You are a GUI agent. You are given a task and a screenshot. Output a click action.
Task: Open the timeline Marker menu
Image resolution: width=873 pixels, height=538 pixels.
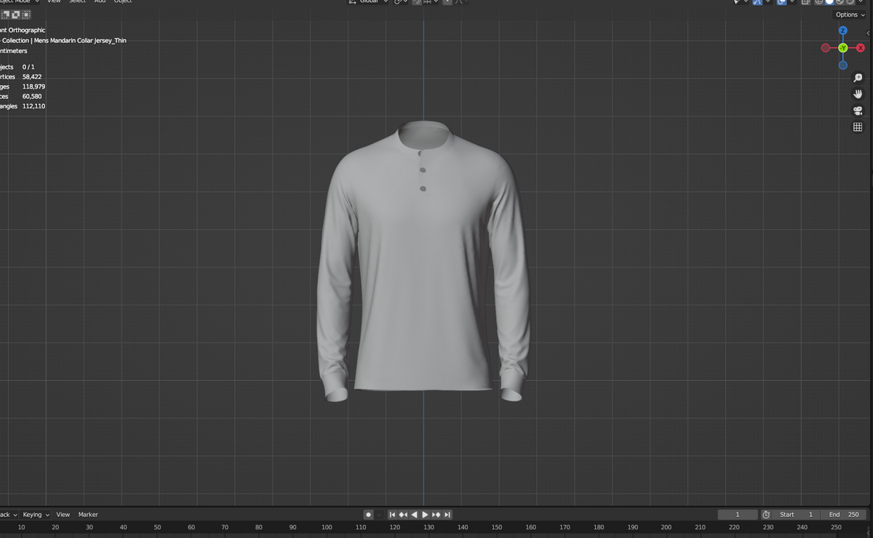coord(88,515)
